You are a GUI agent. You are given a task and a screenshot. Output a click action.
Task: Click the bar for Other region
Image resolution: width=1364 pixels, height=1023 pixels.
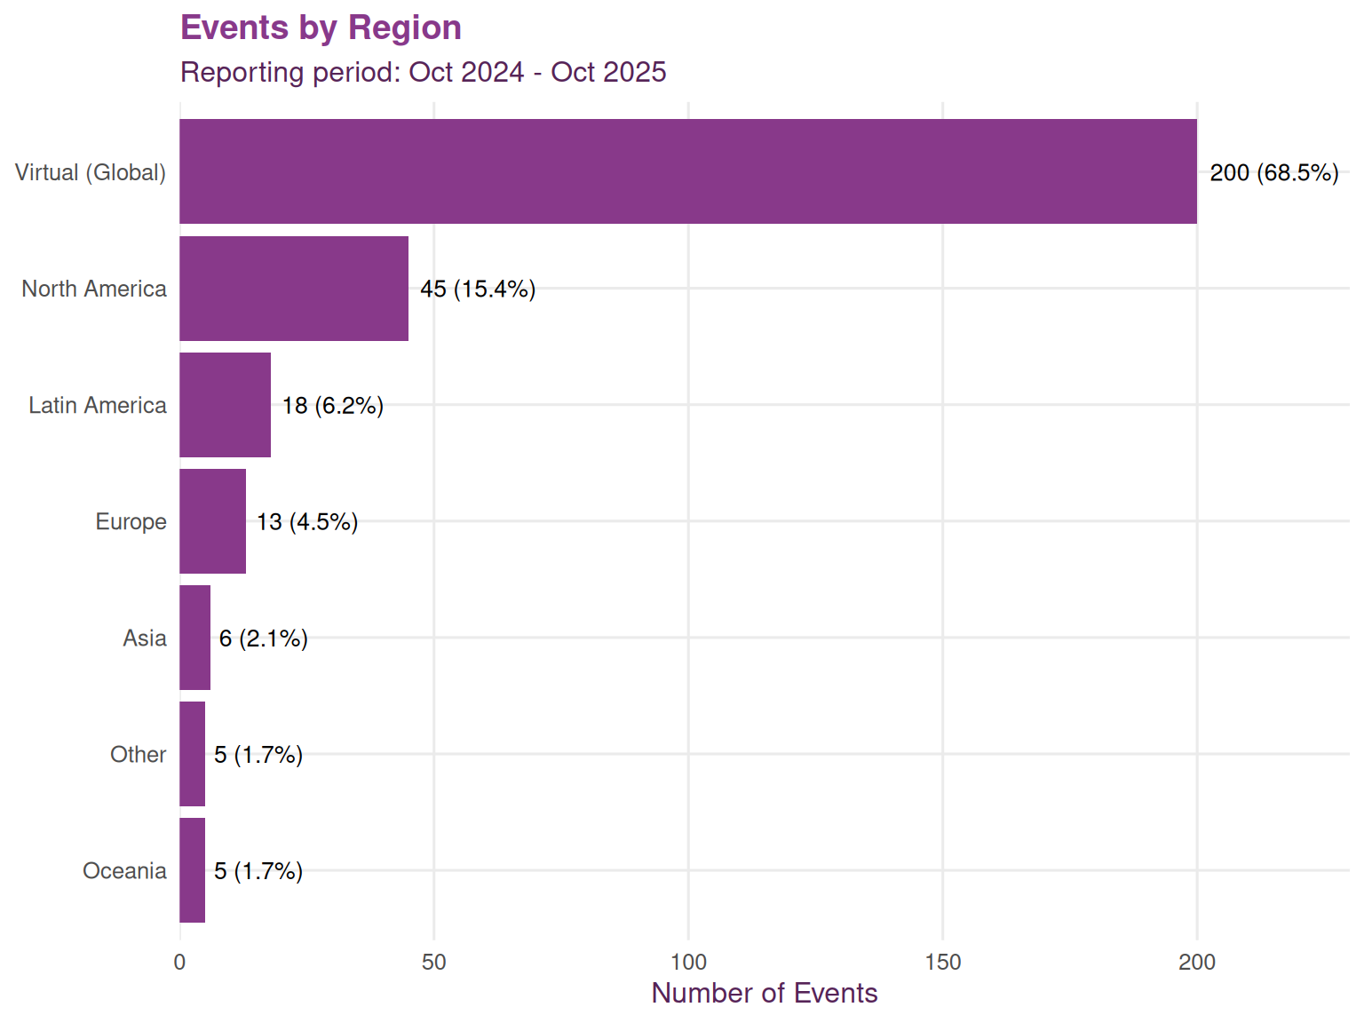click(192, 754)
